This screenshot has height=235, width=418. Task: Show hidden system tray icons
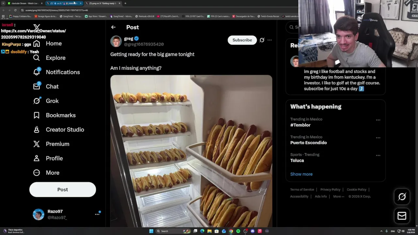pyautogui.click(x=381, y=231)
